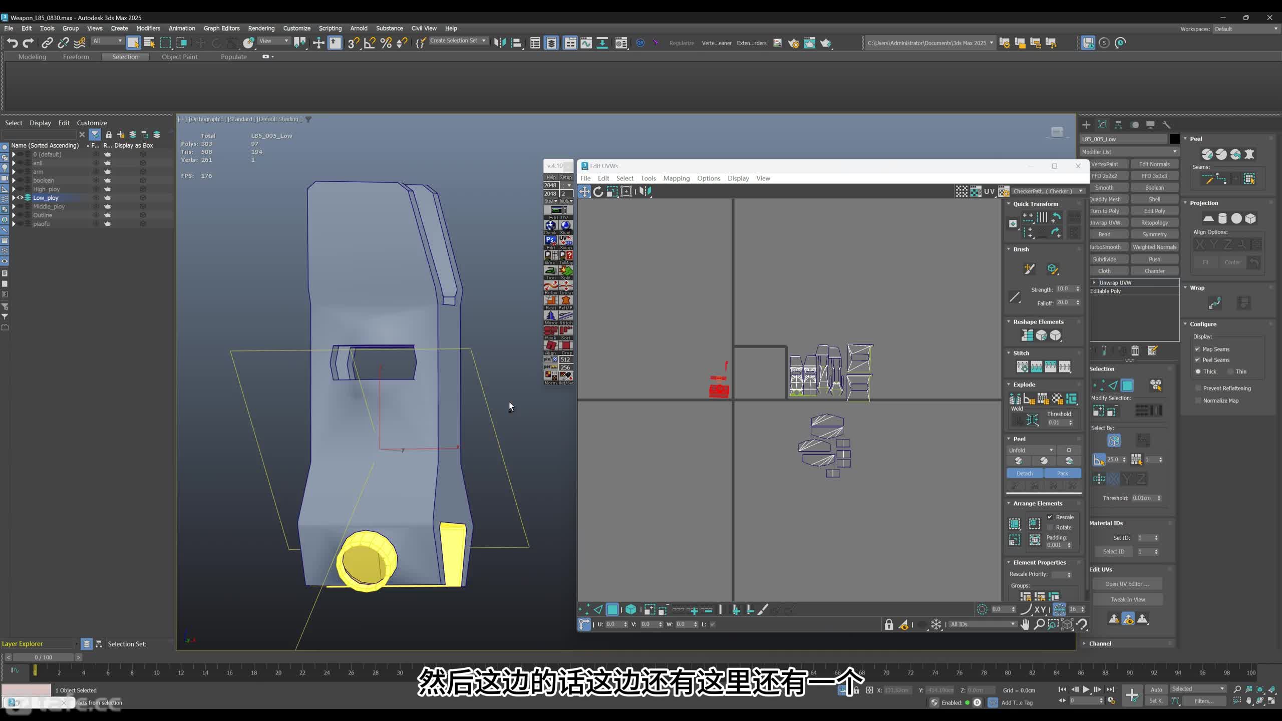1282x721 pixels.
Task: Open Create Selection Set dropdown
Action: click(458, 41)
